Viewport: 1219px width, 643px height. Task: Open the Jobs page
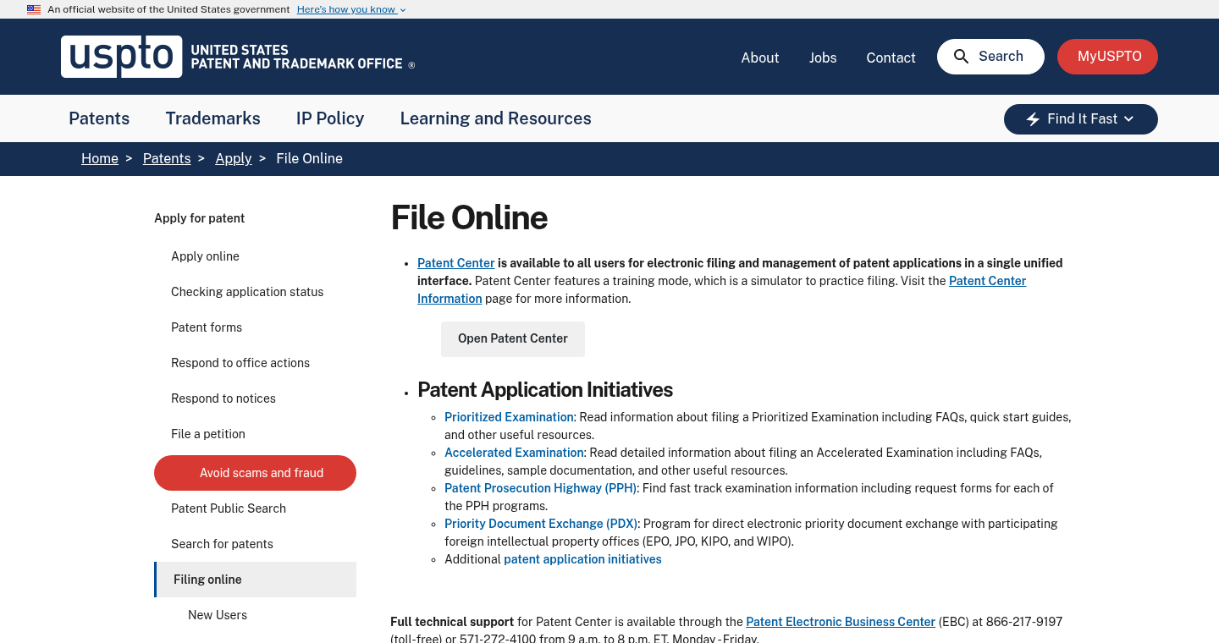[x=823, y=58]
